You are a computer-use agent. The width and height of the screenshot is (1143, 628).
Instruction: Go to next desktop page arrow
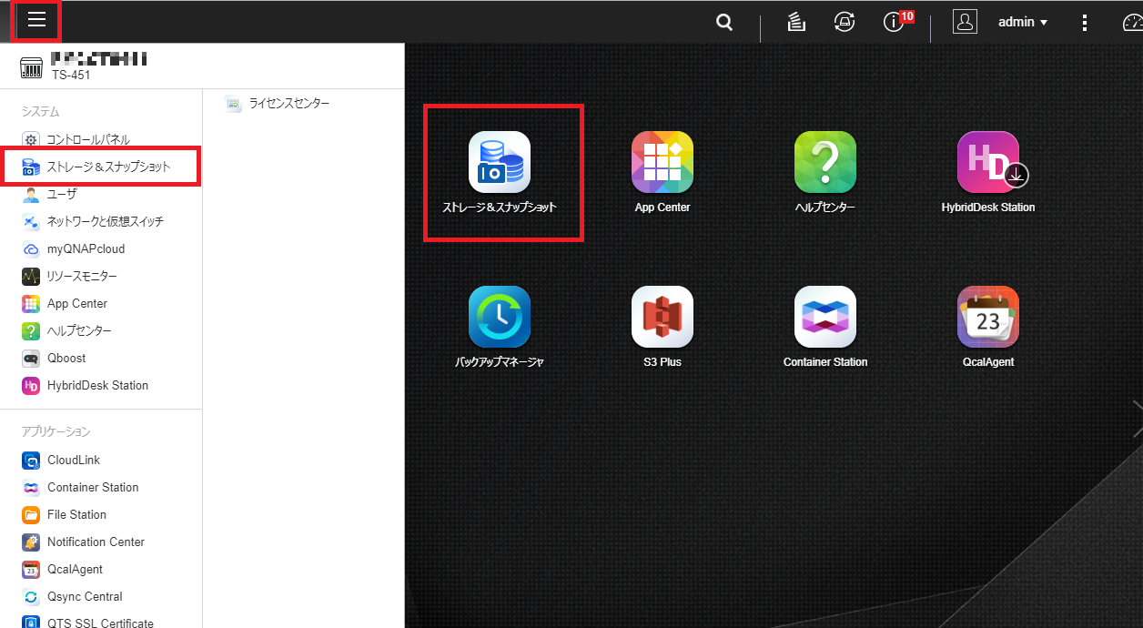coord(1138,419)
